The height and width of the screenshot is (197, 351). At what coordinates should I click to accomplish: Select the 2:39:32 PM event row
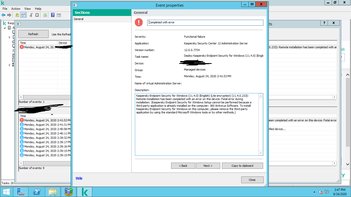[x=45, y=138]
